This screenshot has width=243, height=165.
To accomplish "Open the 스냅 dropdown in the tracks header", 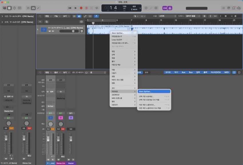I will (x=167, y=16).
